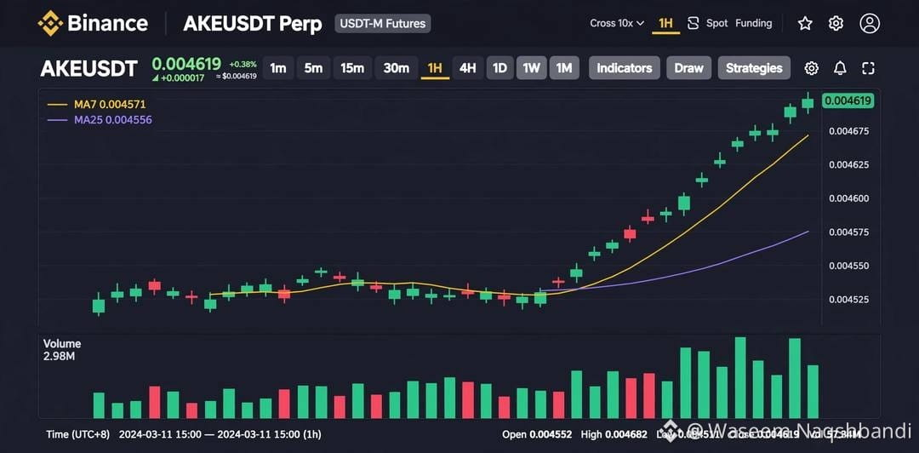
Task: Select the 15m timeframe
Action: point(352,68)
